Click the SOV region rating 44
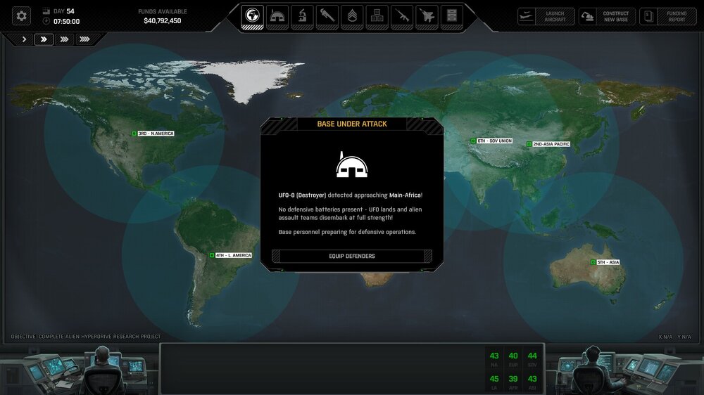 pyautogui.click(x=532, y=356)
